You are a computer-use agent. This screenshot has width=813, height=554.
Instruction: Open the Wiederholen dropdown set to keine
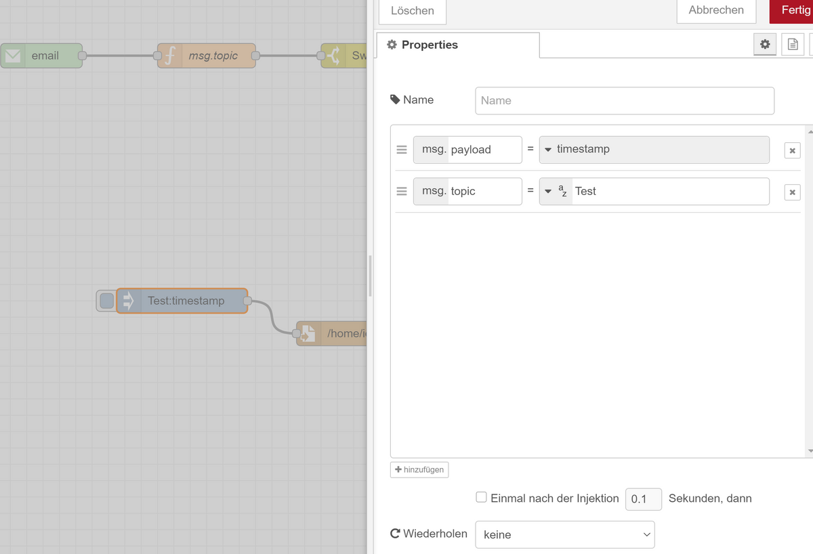(x=564, y=534)
